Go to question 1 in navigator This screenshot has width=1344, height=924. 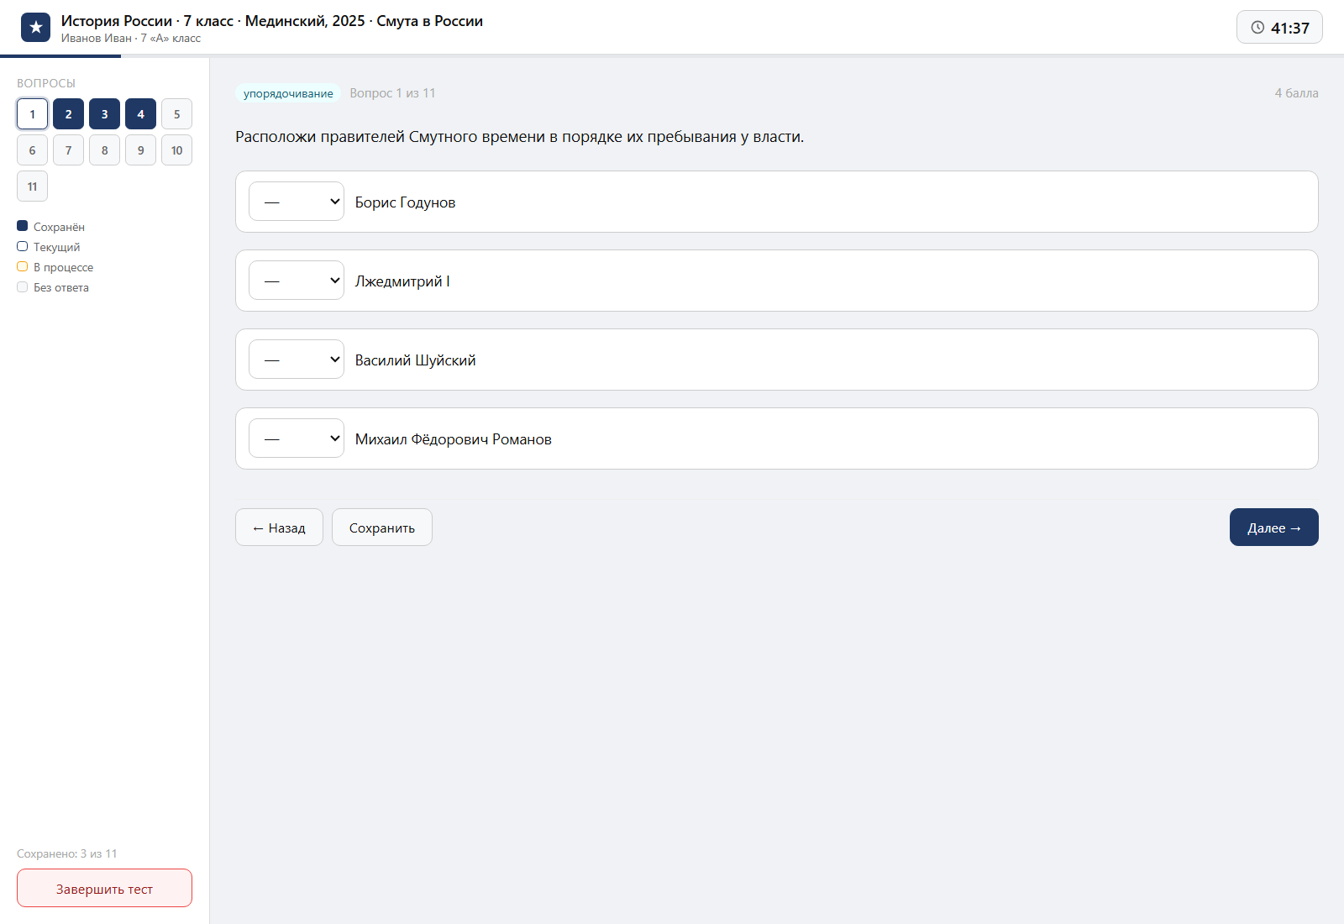[x=32, y=114]
